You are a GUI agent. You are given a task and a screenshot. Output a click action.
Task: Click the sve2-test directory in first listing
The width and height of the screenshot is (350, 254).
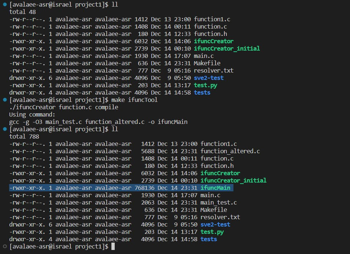click(209, 78)
